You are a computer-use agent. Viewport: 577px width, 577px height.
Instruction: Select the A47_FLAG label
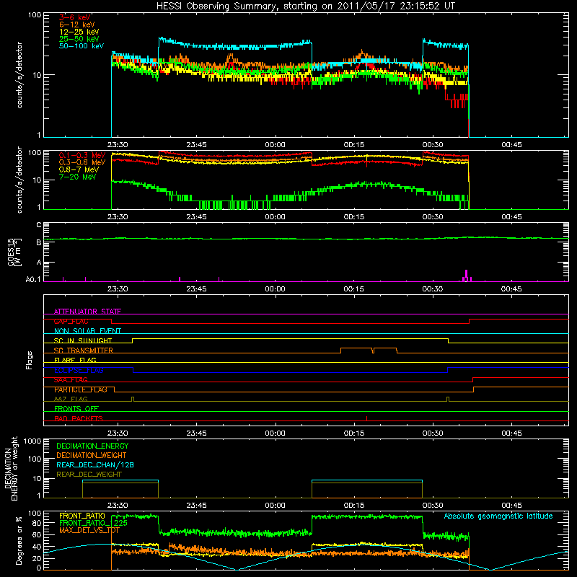(71, 399)
